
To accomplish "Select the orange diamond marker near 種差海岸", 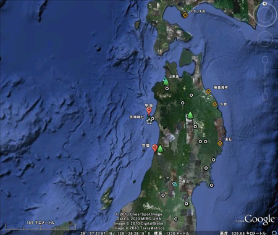I will 208,91.
